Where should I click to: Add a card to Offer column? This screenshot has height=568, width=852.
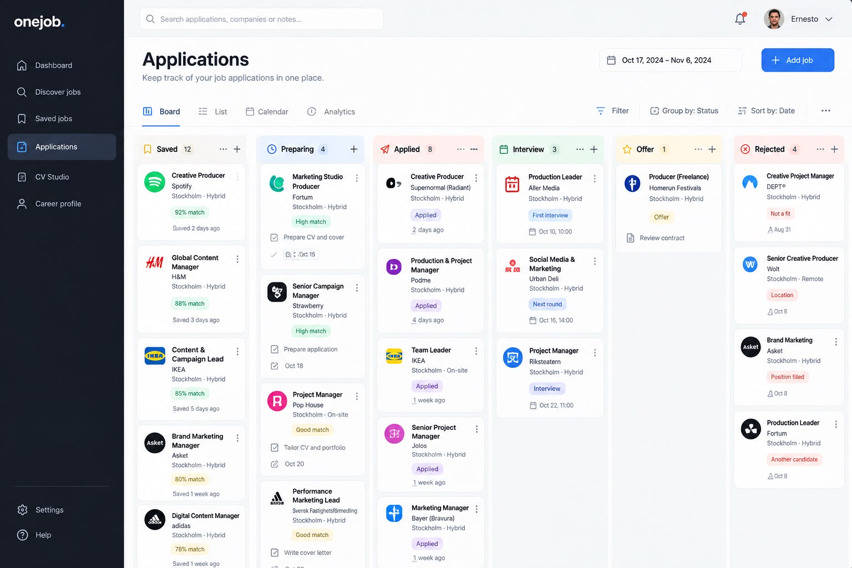tap(712, 149)
